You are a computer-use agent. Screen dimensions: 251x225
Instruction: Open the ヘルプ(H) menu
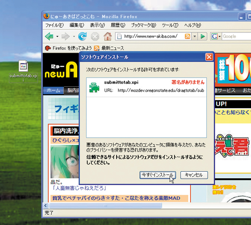[192, 25]
